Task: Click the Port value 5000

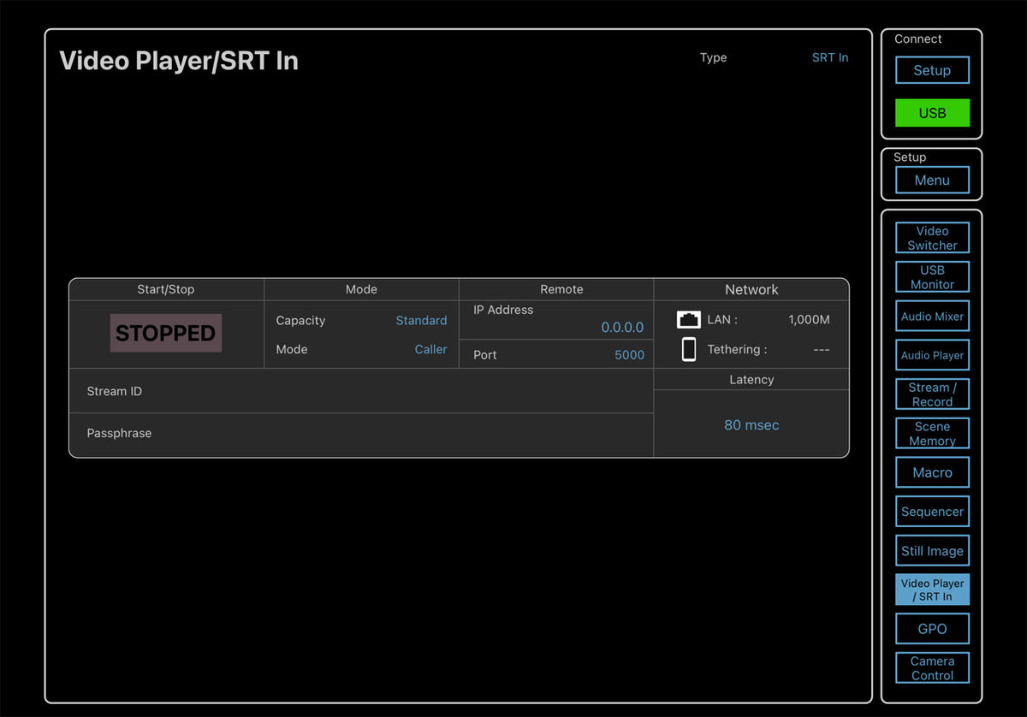Action: pyautogui.click(x=629, y=355)
